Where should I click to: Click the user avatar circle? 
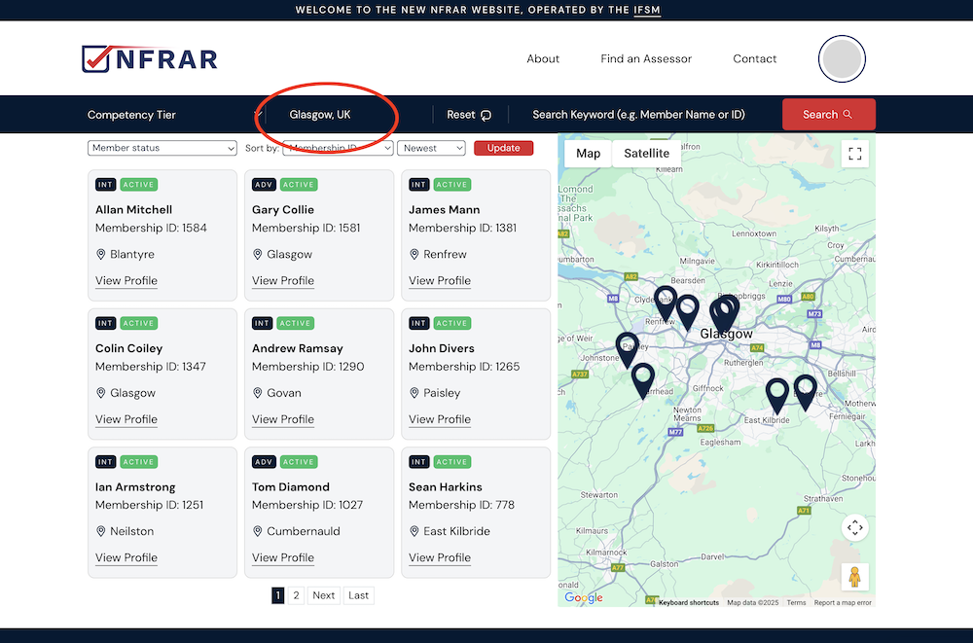coord(842,58)
